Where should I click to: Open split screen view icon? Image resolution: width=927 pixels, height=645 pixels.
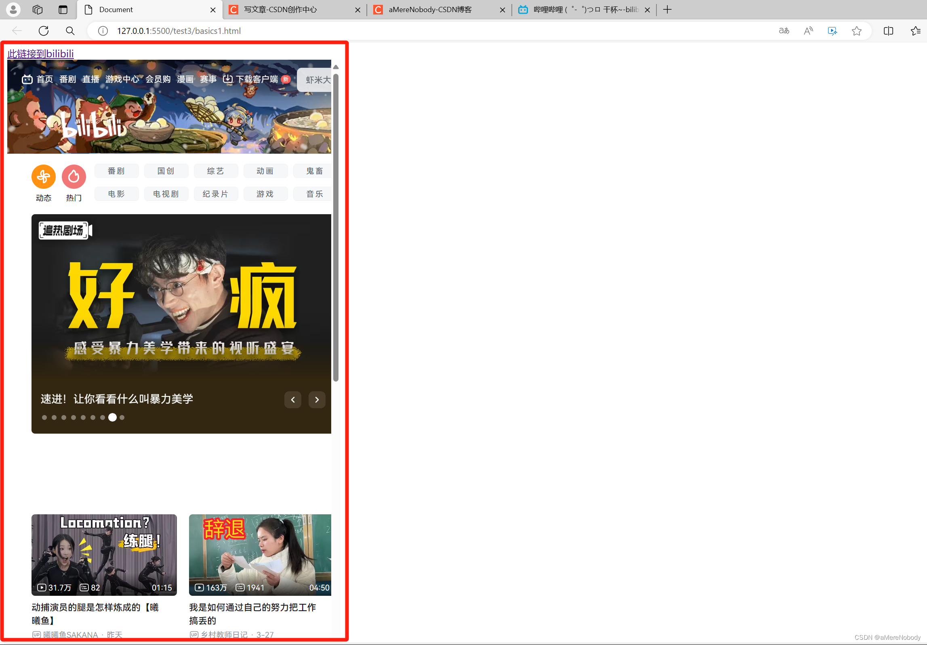click(x=888, y=31)
